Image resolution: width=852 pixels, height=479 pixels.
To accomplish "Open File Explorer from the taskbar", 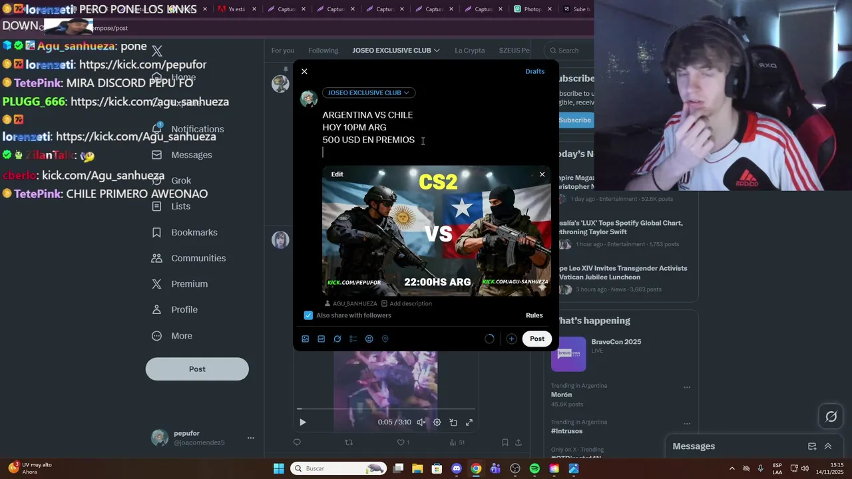I will pos(417,468).
